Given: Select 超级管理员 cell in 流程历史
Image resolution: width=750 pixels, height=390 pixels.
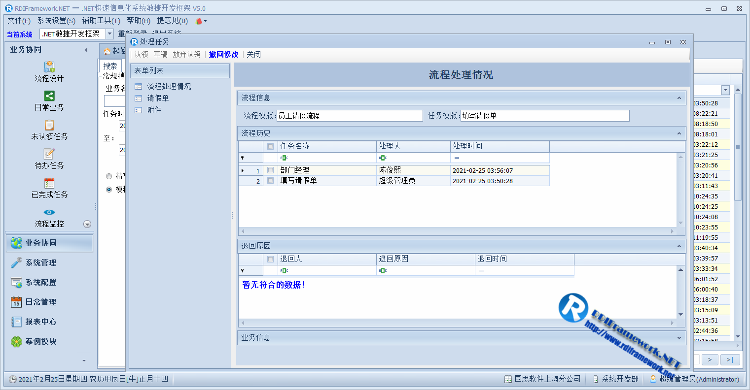Looking at the screenshot, I should (x=413, y=181).
